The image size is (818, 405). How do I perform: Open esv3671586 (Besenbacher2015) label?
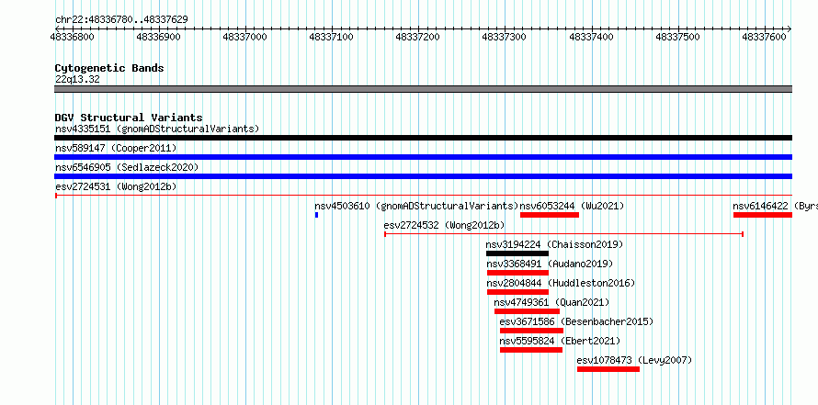click(x=576, y=321)
